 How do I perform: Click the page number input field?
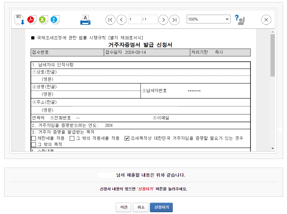click(x=135, y=19)
